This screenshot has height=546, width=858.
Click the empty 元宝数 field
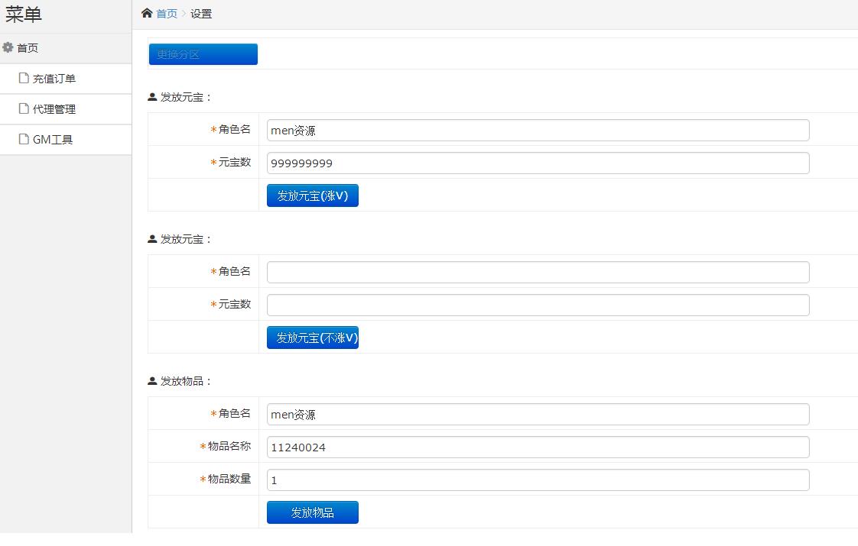(538, 305)
